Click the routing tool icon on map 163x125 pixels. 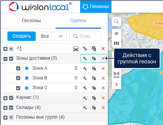point(117,75)
